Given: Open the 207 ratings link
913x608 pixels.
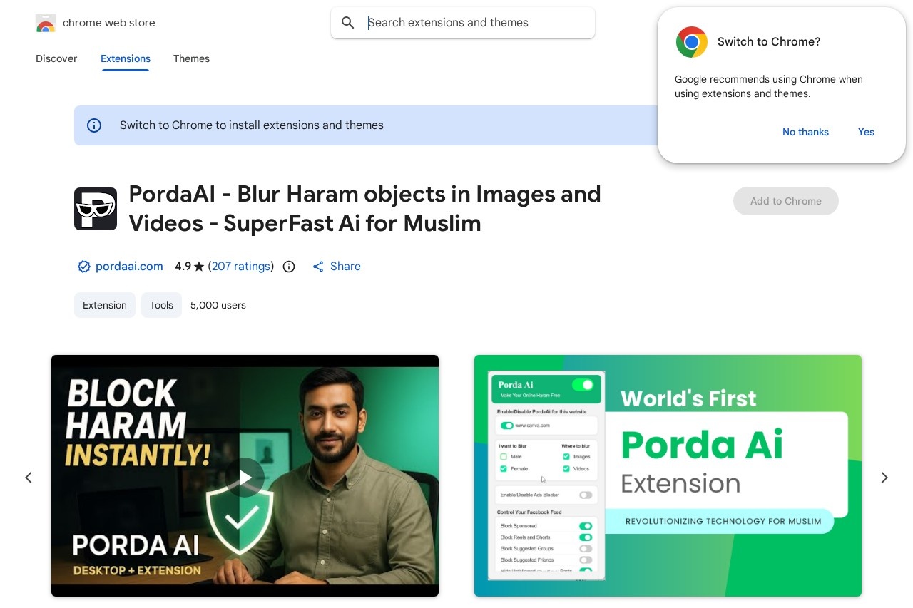Looking at the screenshot, I should click(241, 266).
